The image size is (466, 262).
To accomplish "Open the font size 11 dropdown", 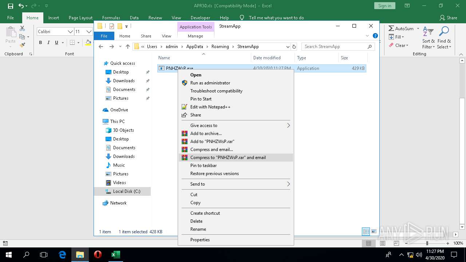I will [88, 32].
